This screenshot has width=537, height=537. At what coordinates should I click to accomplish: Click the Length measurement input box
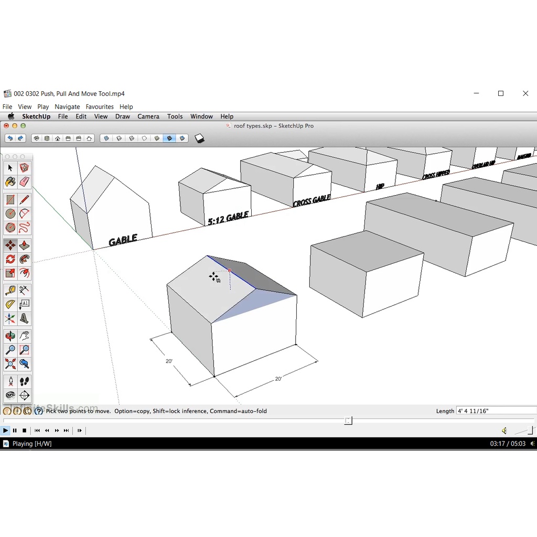496,411
